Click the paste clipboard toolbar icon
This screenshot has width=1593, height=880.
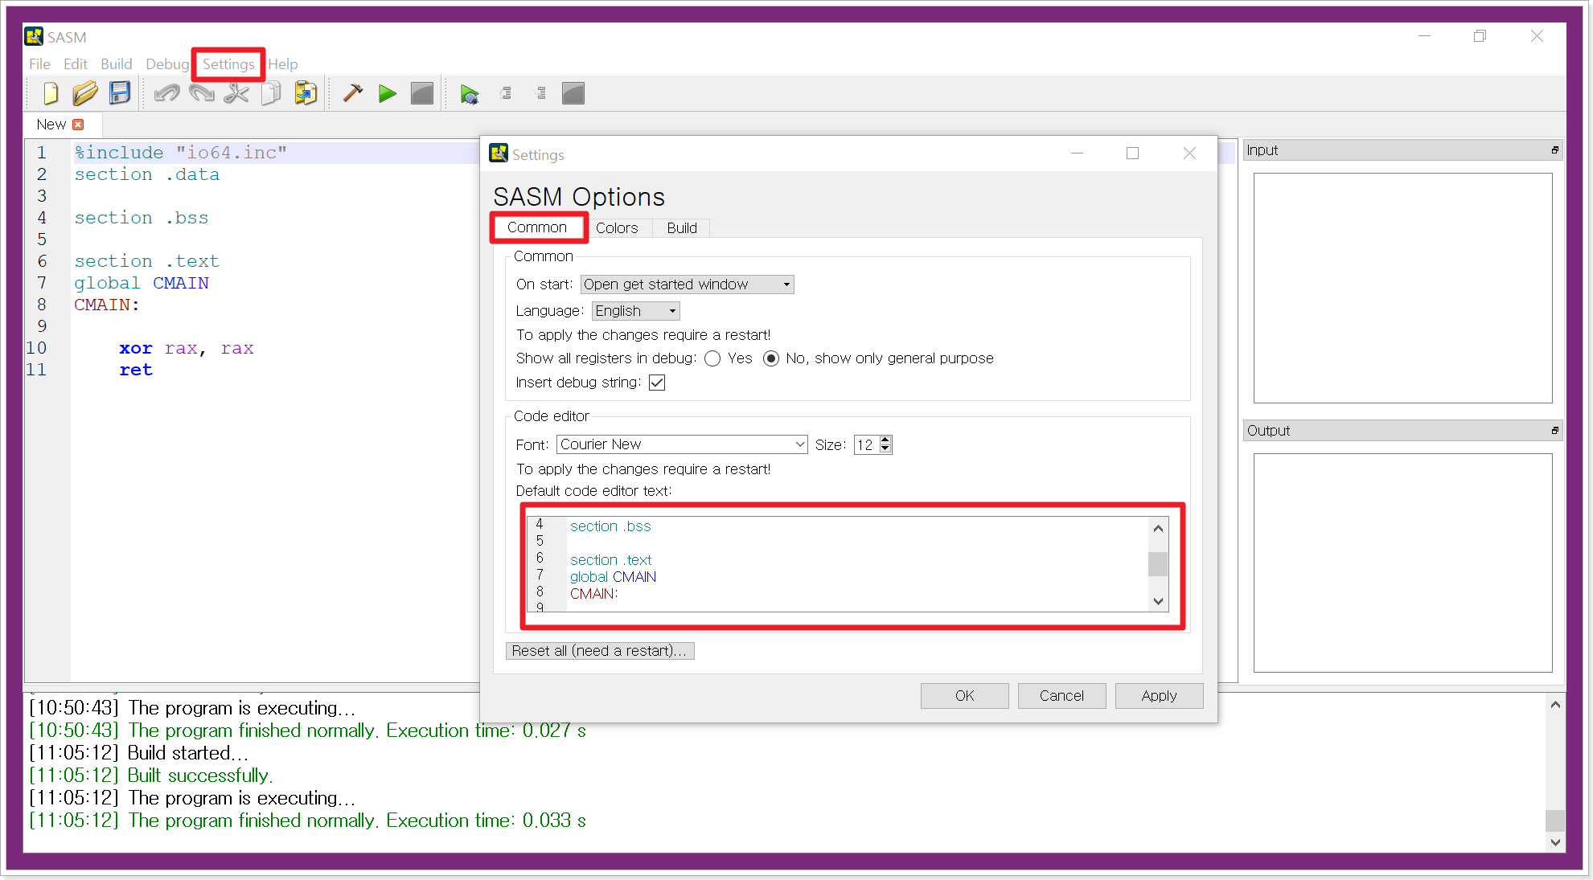pos(306,94)
